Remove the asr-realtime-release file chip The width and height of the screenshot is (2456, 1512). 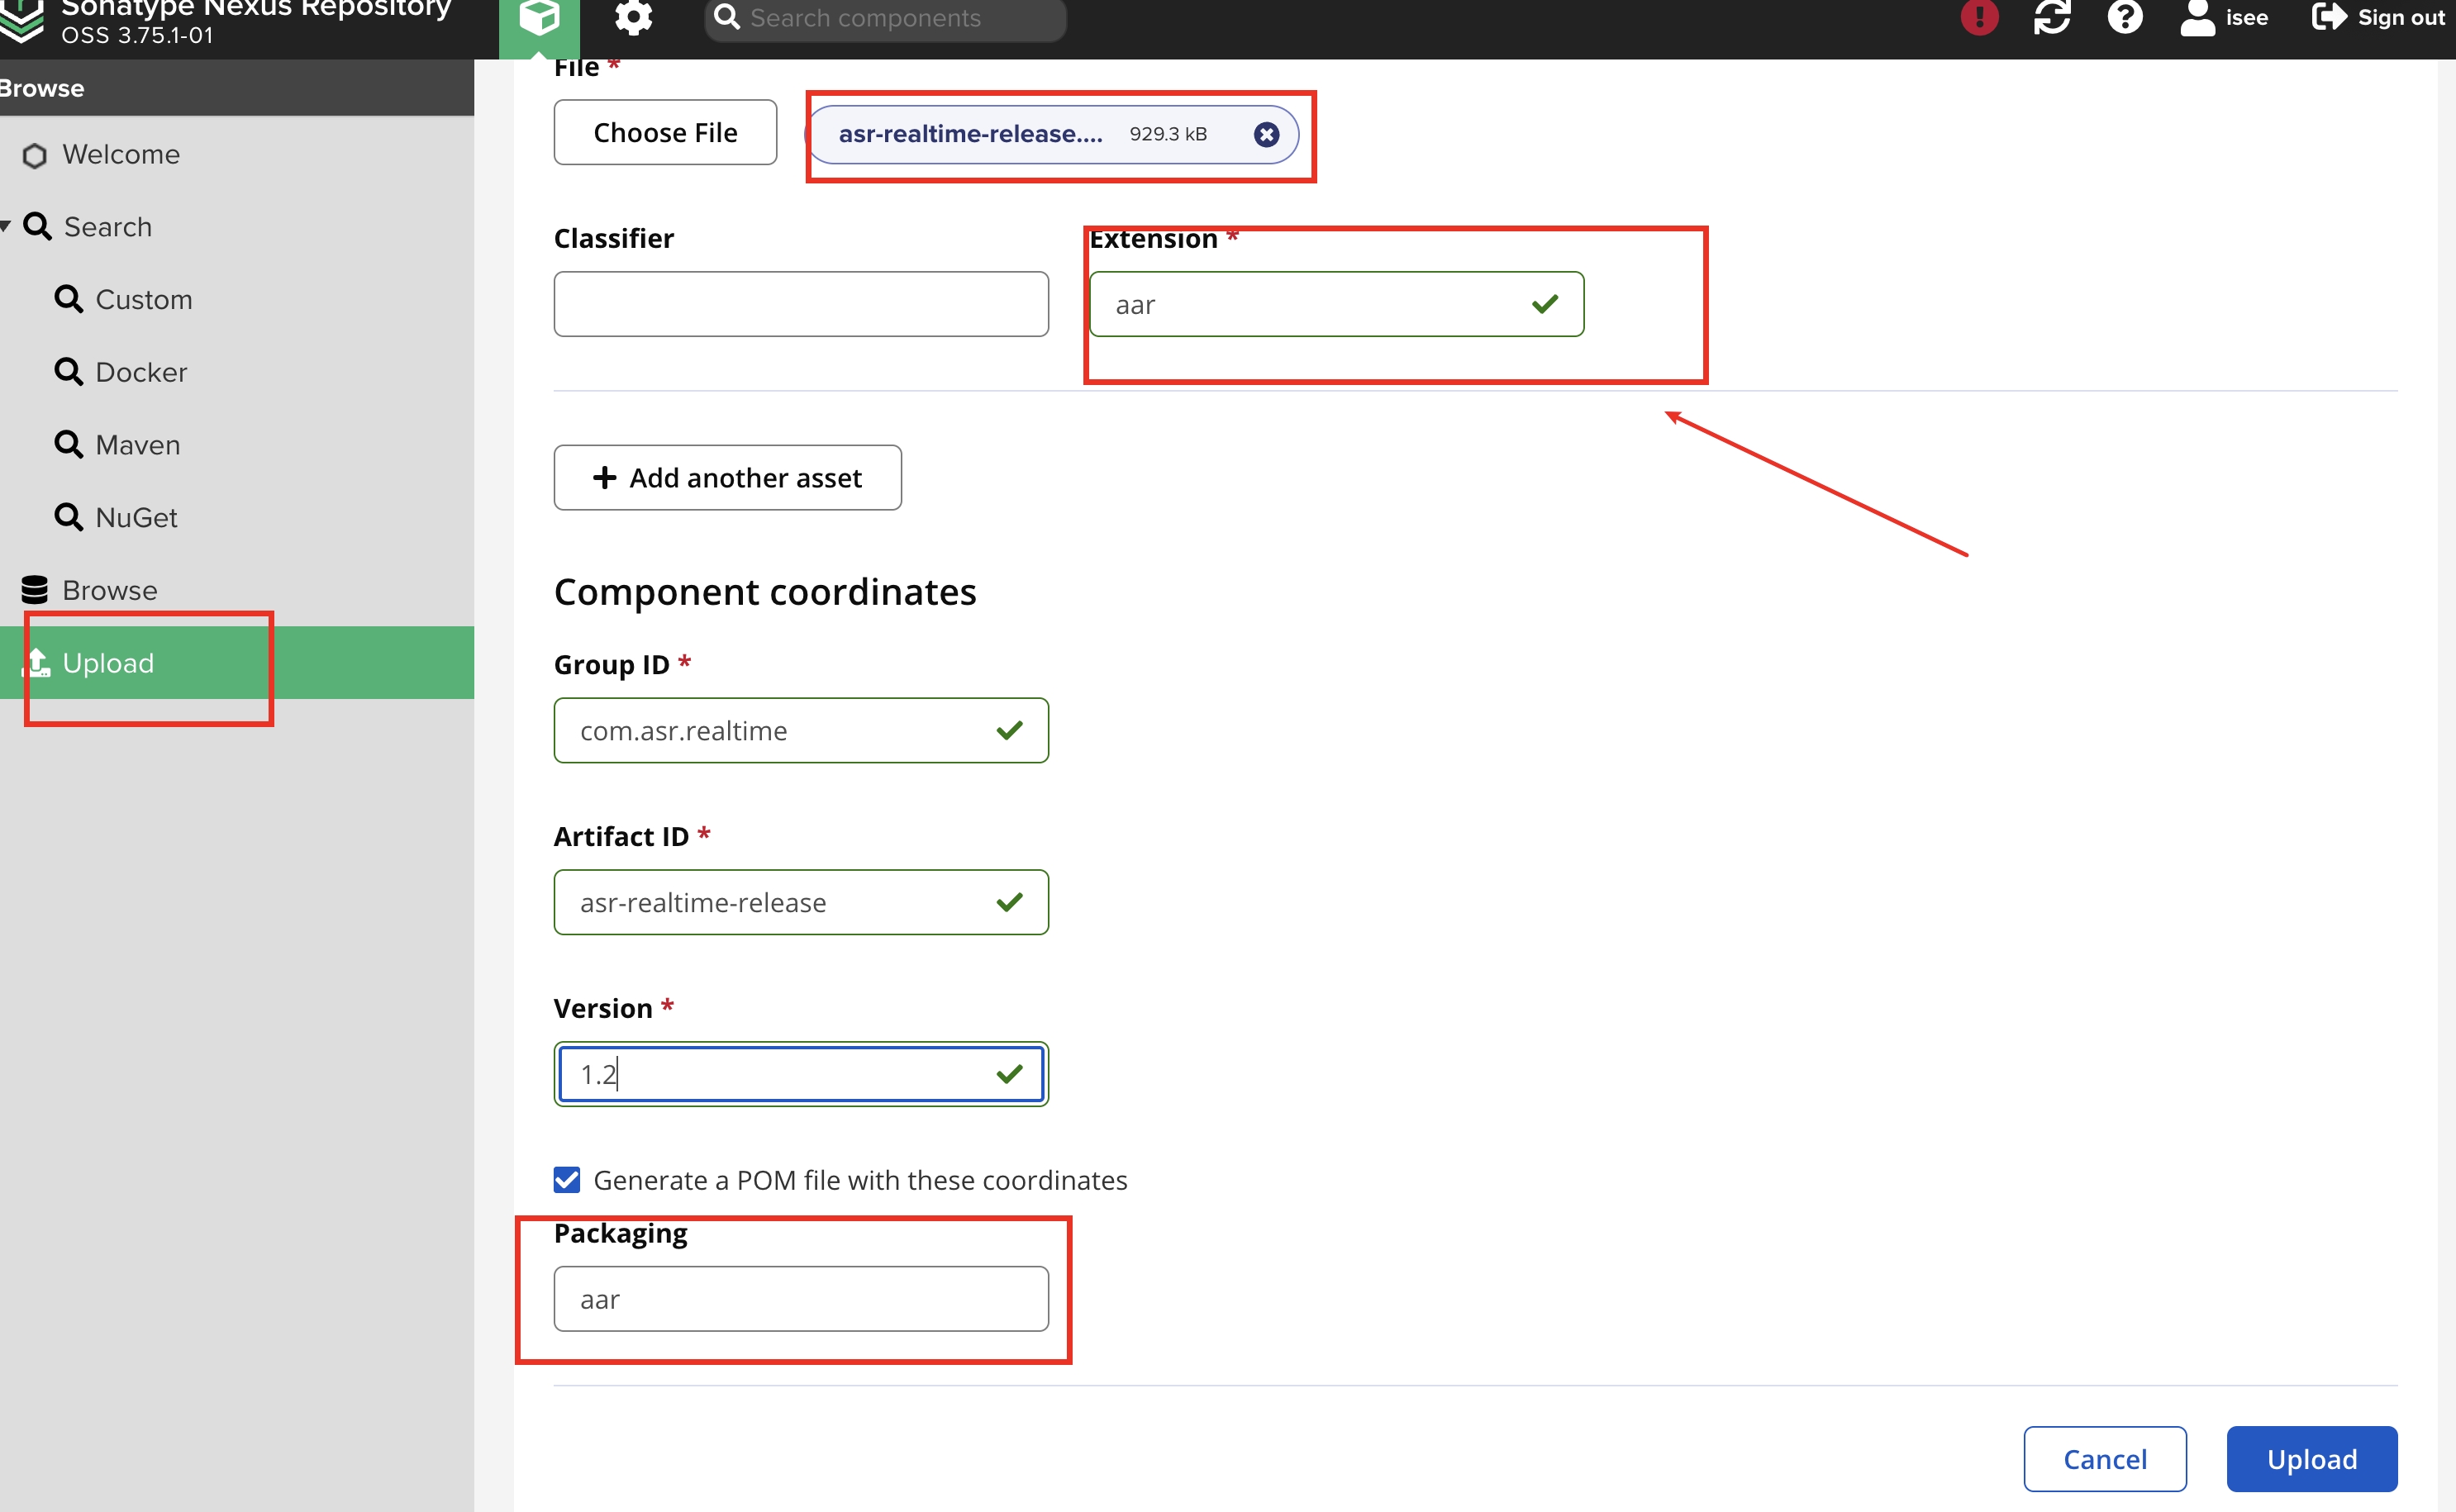(x=1266, y=134)
